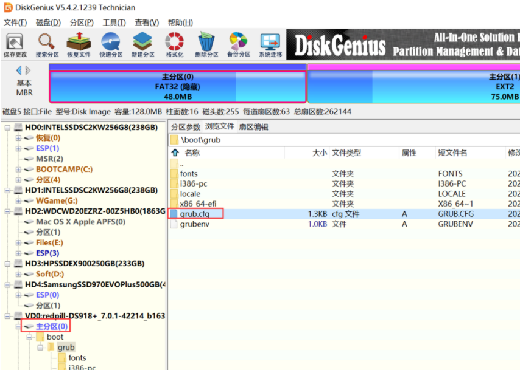Collapse the HD1 disk tree node
The image size is (520, 370).
pyautogui.click(x=7, y=190)
